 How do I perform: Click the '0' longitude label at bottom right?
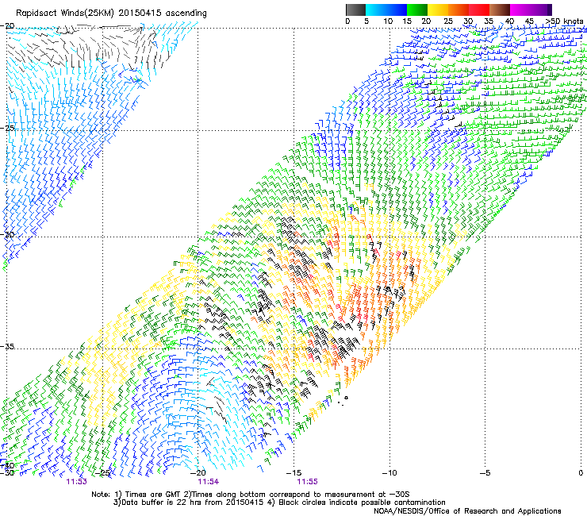pos(581,473)
